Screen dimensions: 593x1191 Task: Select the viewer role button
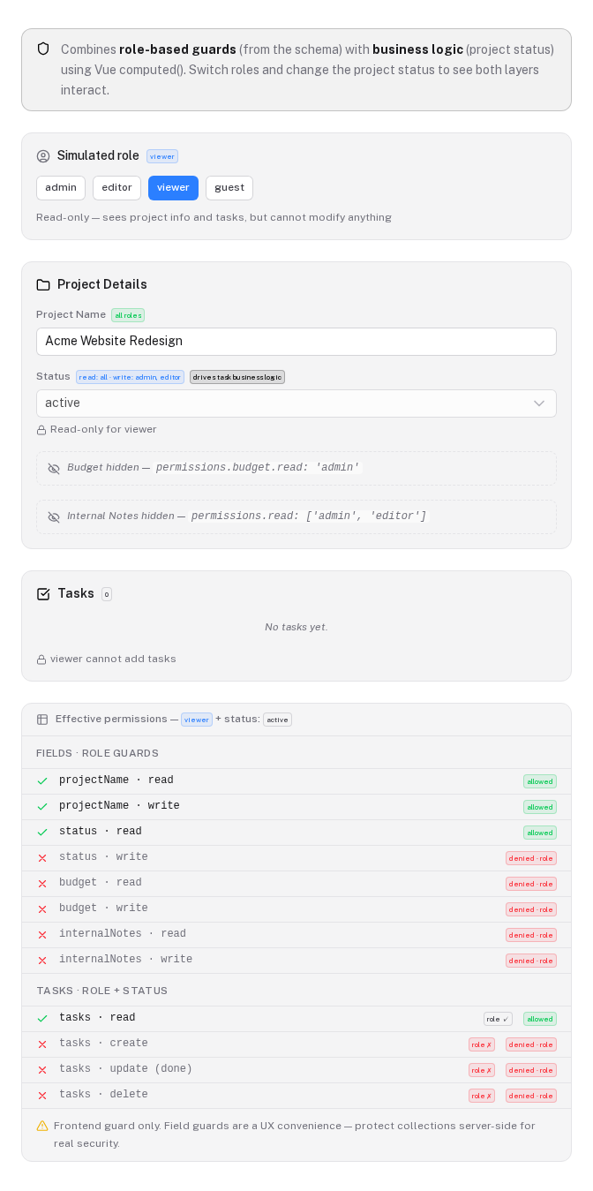pyautogui.click(x=173, y=188)
